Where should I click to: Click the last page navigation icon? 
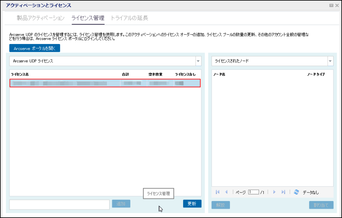coord(283,192)
